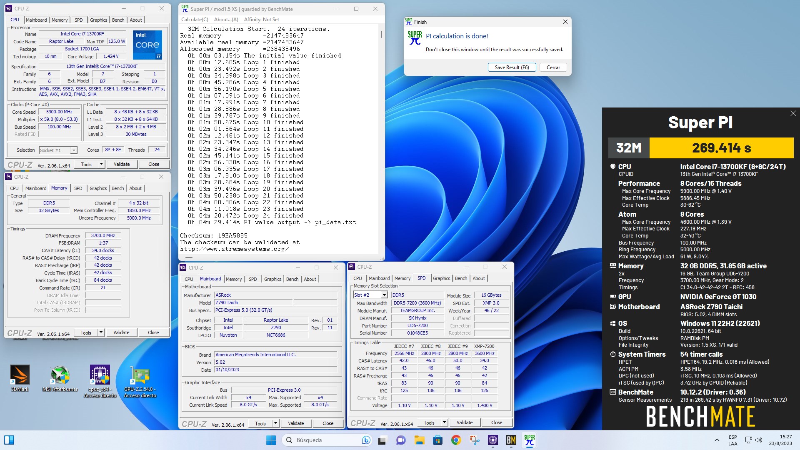Screen dimensions: 800x450
Task: Switch to Graphics tab in the Mainboard CPU-Z window
Action: coord(273,279)
